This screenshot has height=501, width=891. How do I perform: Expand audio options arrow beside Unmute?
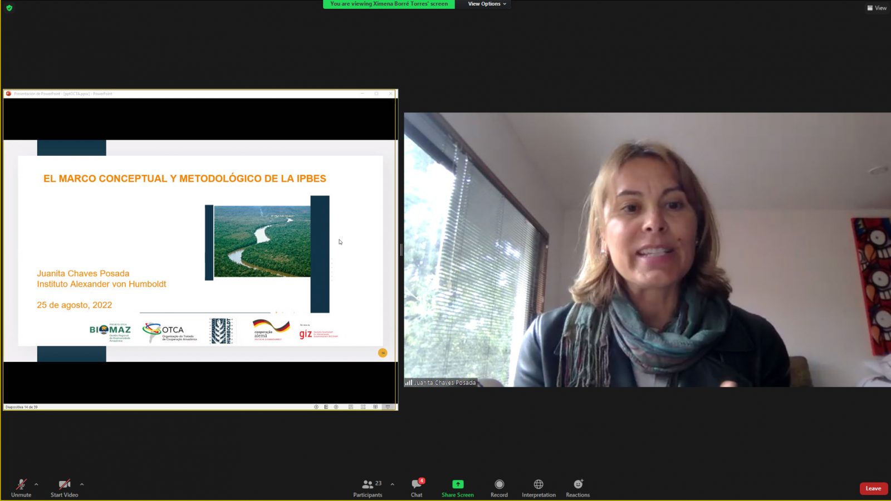pyautogui.click(x=36, y=484)
